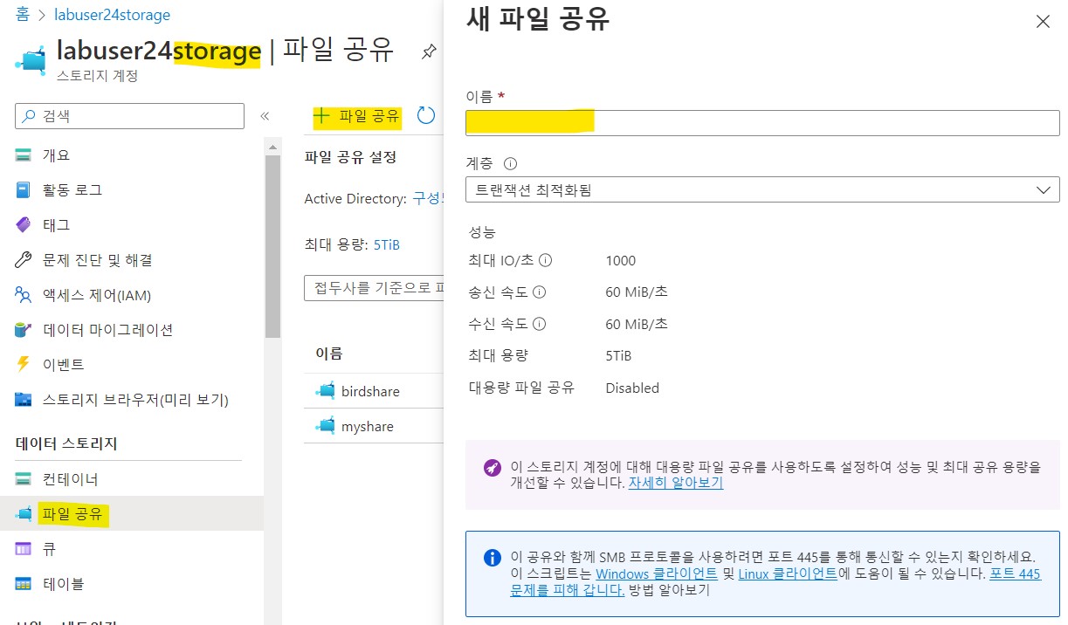This screenshot has width=1068, height=625.
Task: Select 문제 진단 및 해결 in the sidebar
Action: pos(132,260)
